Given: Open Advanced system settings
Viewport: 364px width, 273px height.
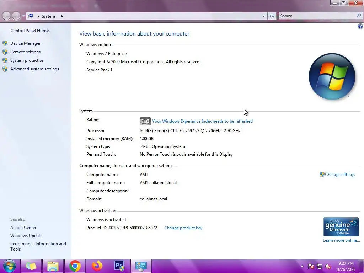Looking at the screenshot, I should pyautogui.click(x=34, y=69).
